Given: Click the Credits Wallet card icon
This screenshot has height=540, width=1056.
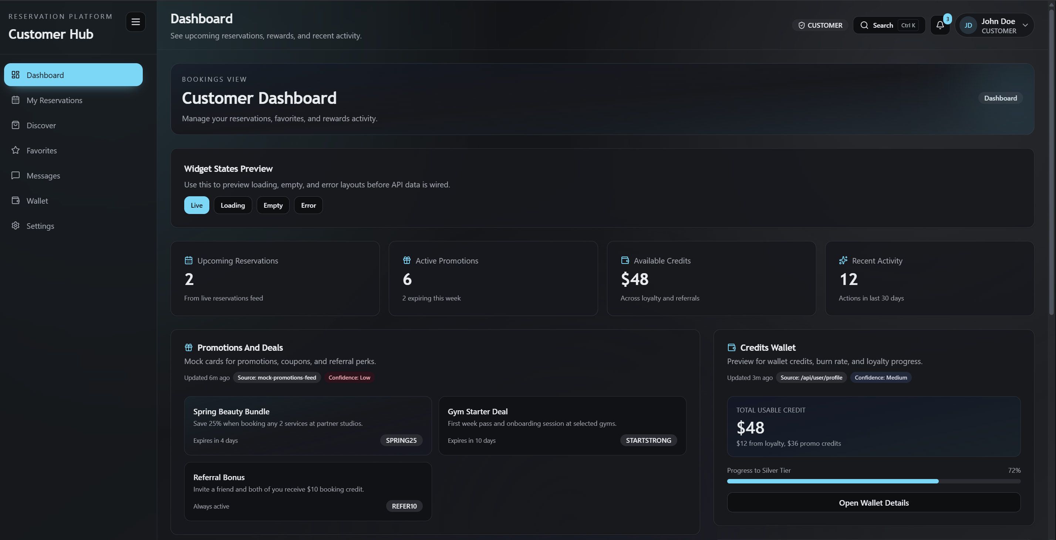Looking at the screenshot, I should click(x=731, y=347).
